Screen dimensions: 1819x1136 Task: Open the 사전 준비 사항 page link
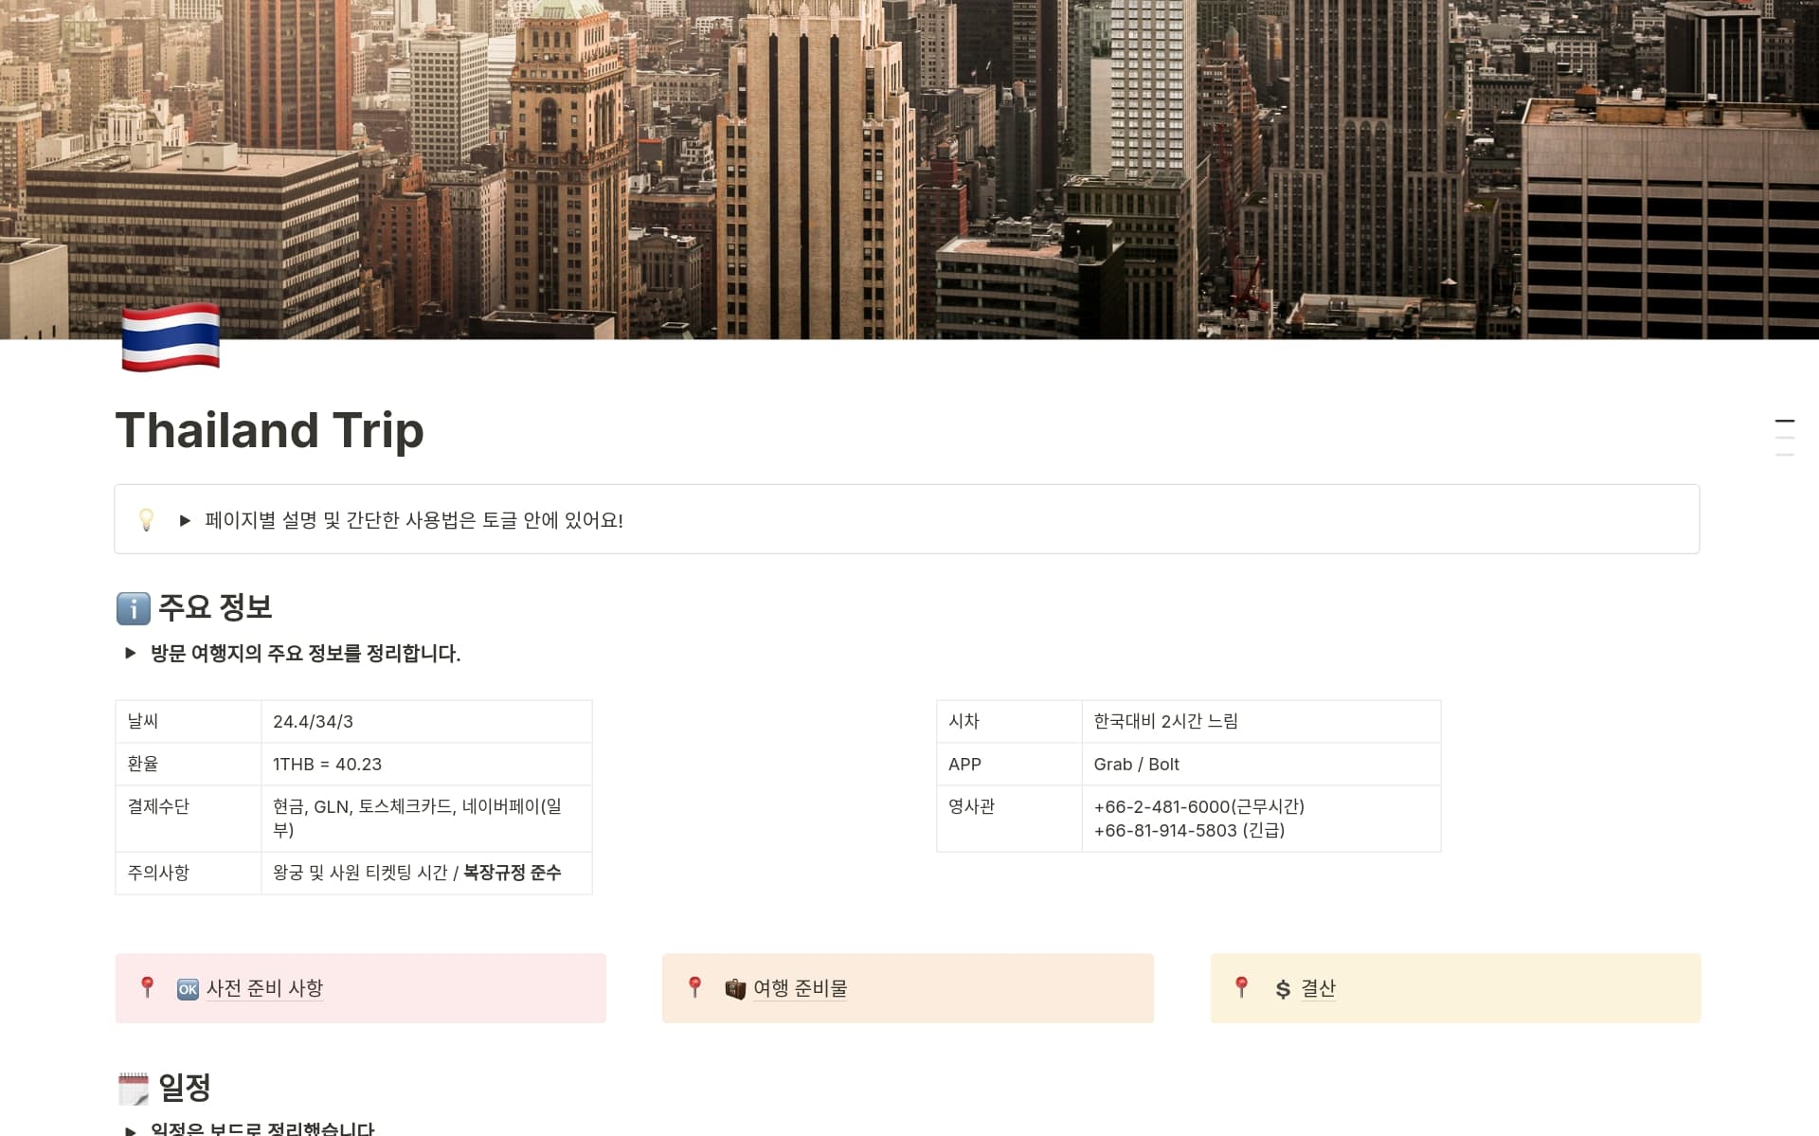pos(264,988)
